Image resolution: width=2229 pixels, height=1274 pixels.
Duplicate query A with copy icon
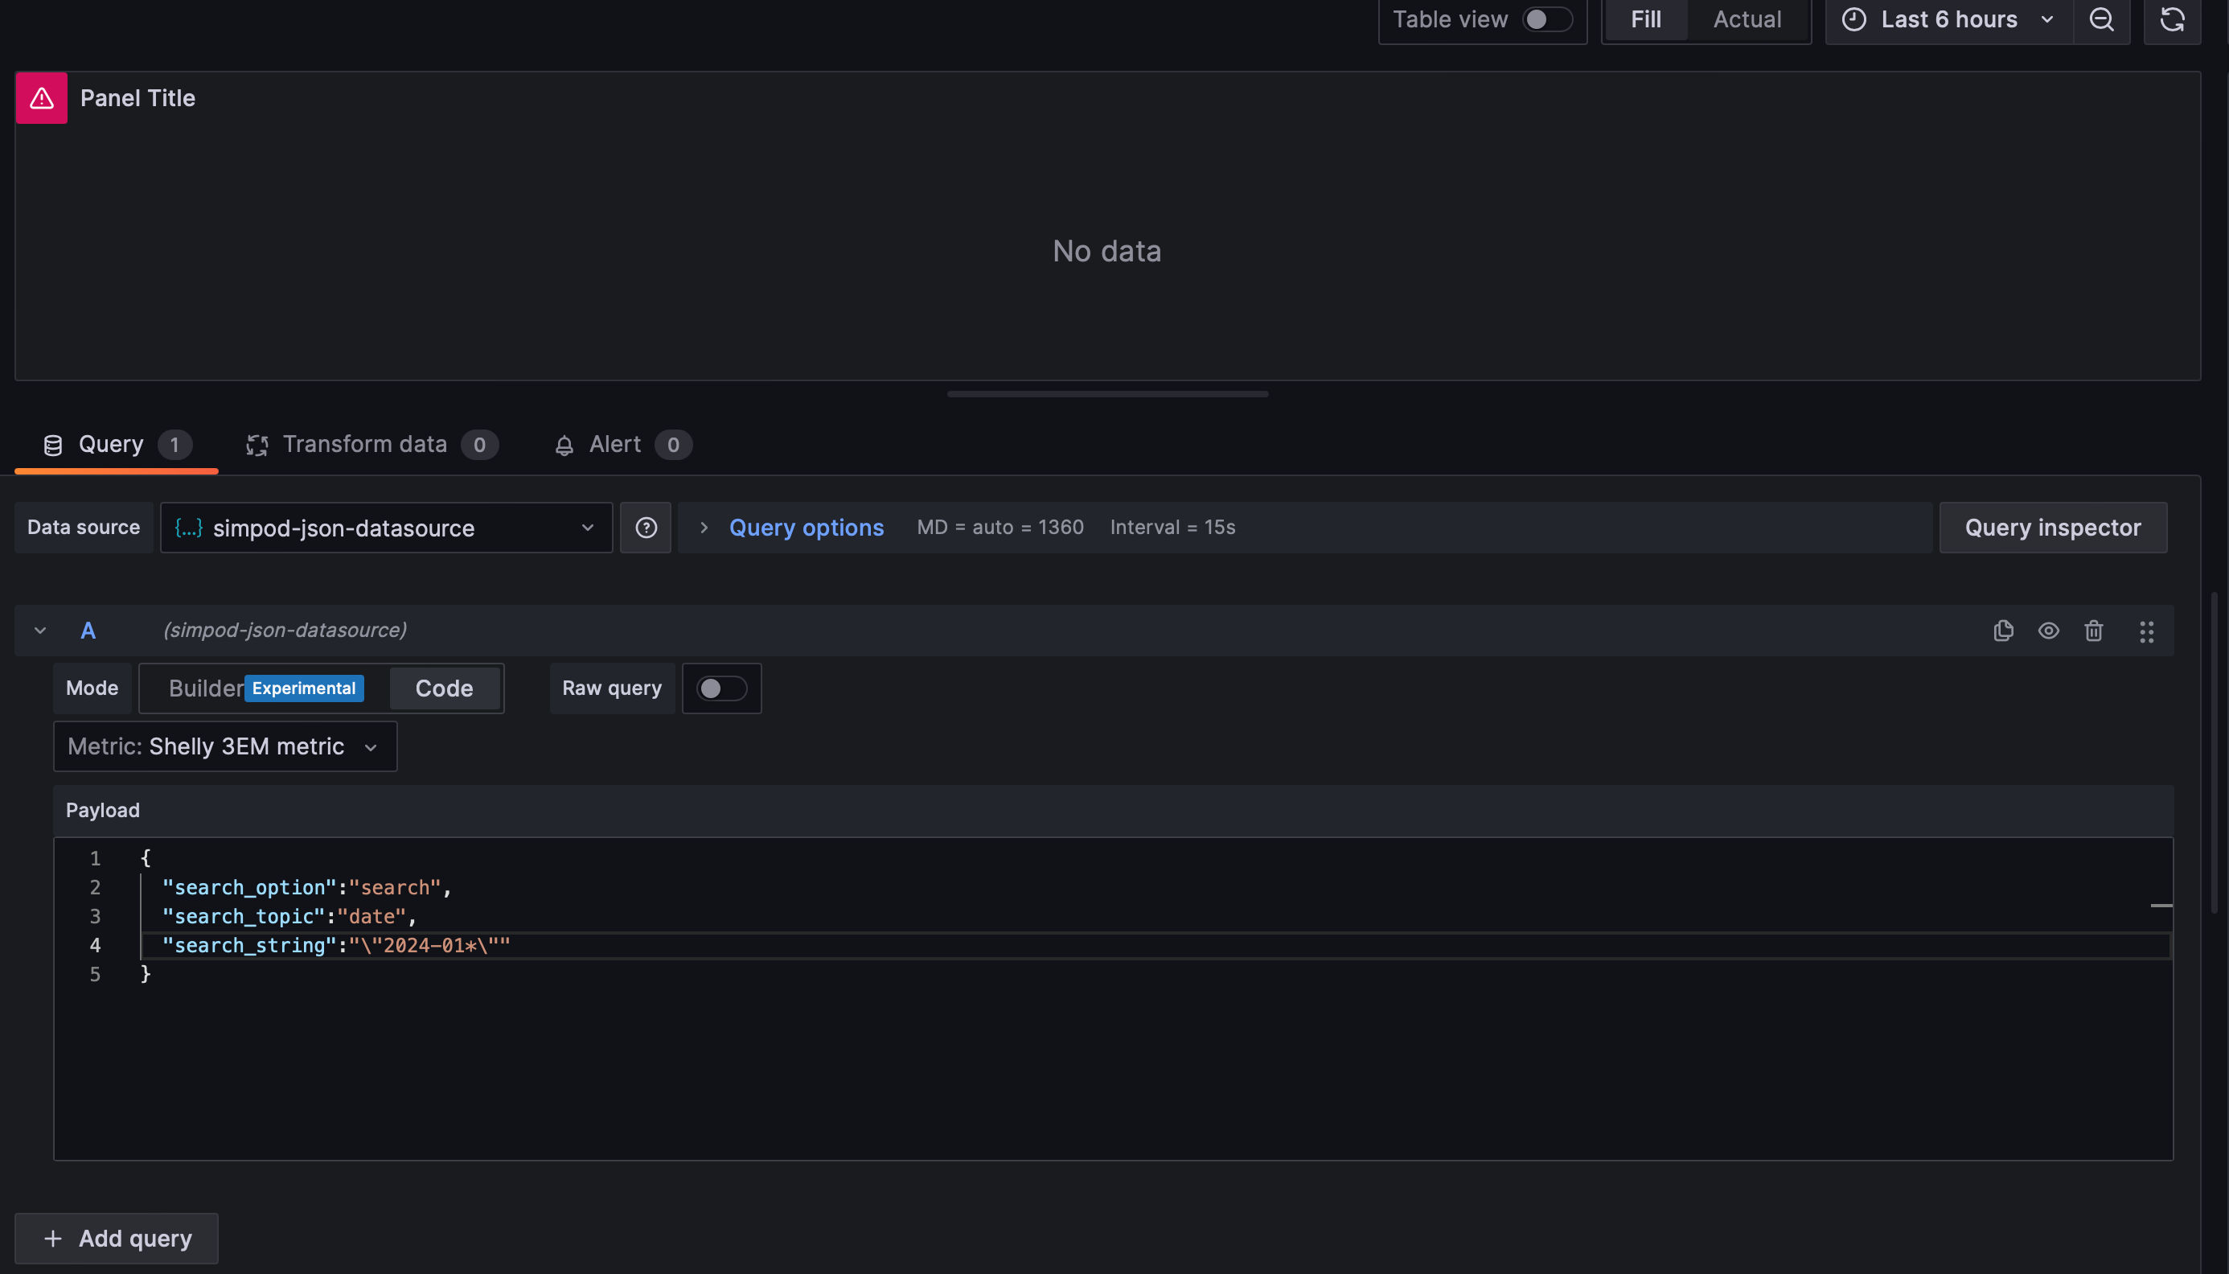pyautogui.click(x=2003, y=631)
